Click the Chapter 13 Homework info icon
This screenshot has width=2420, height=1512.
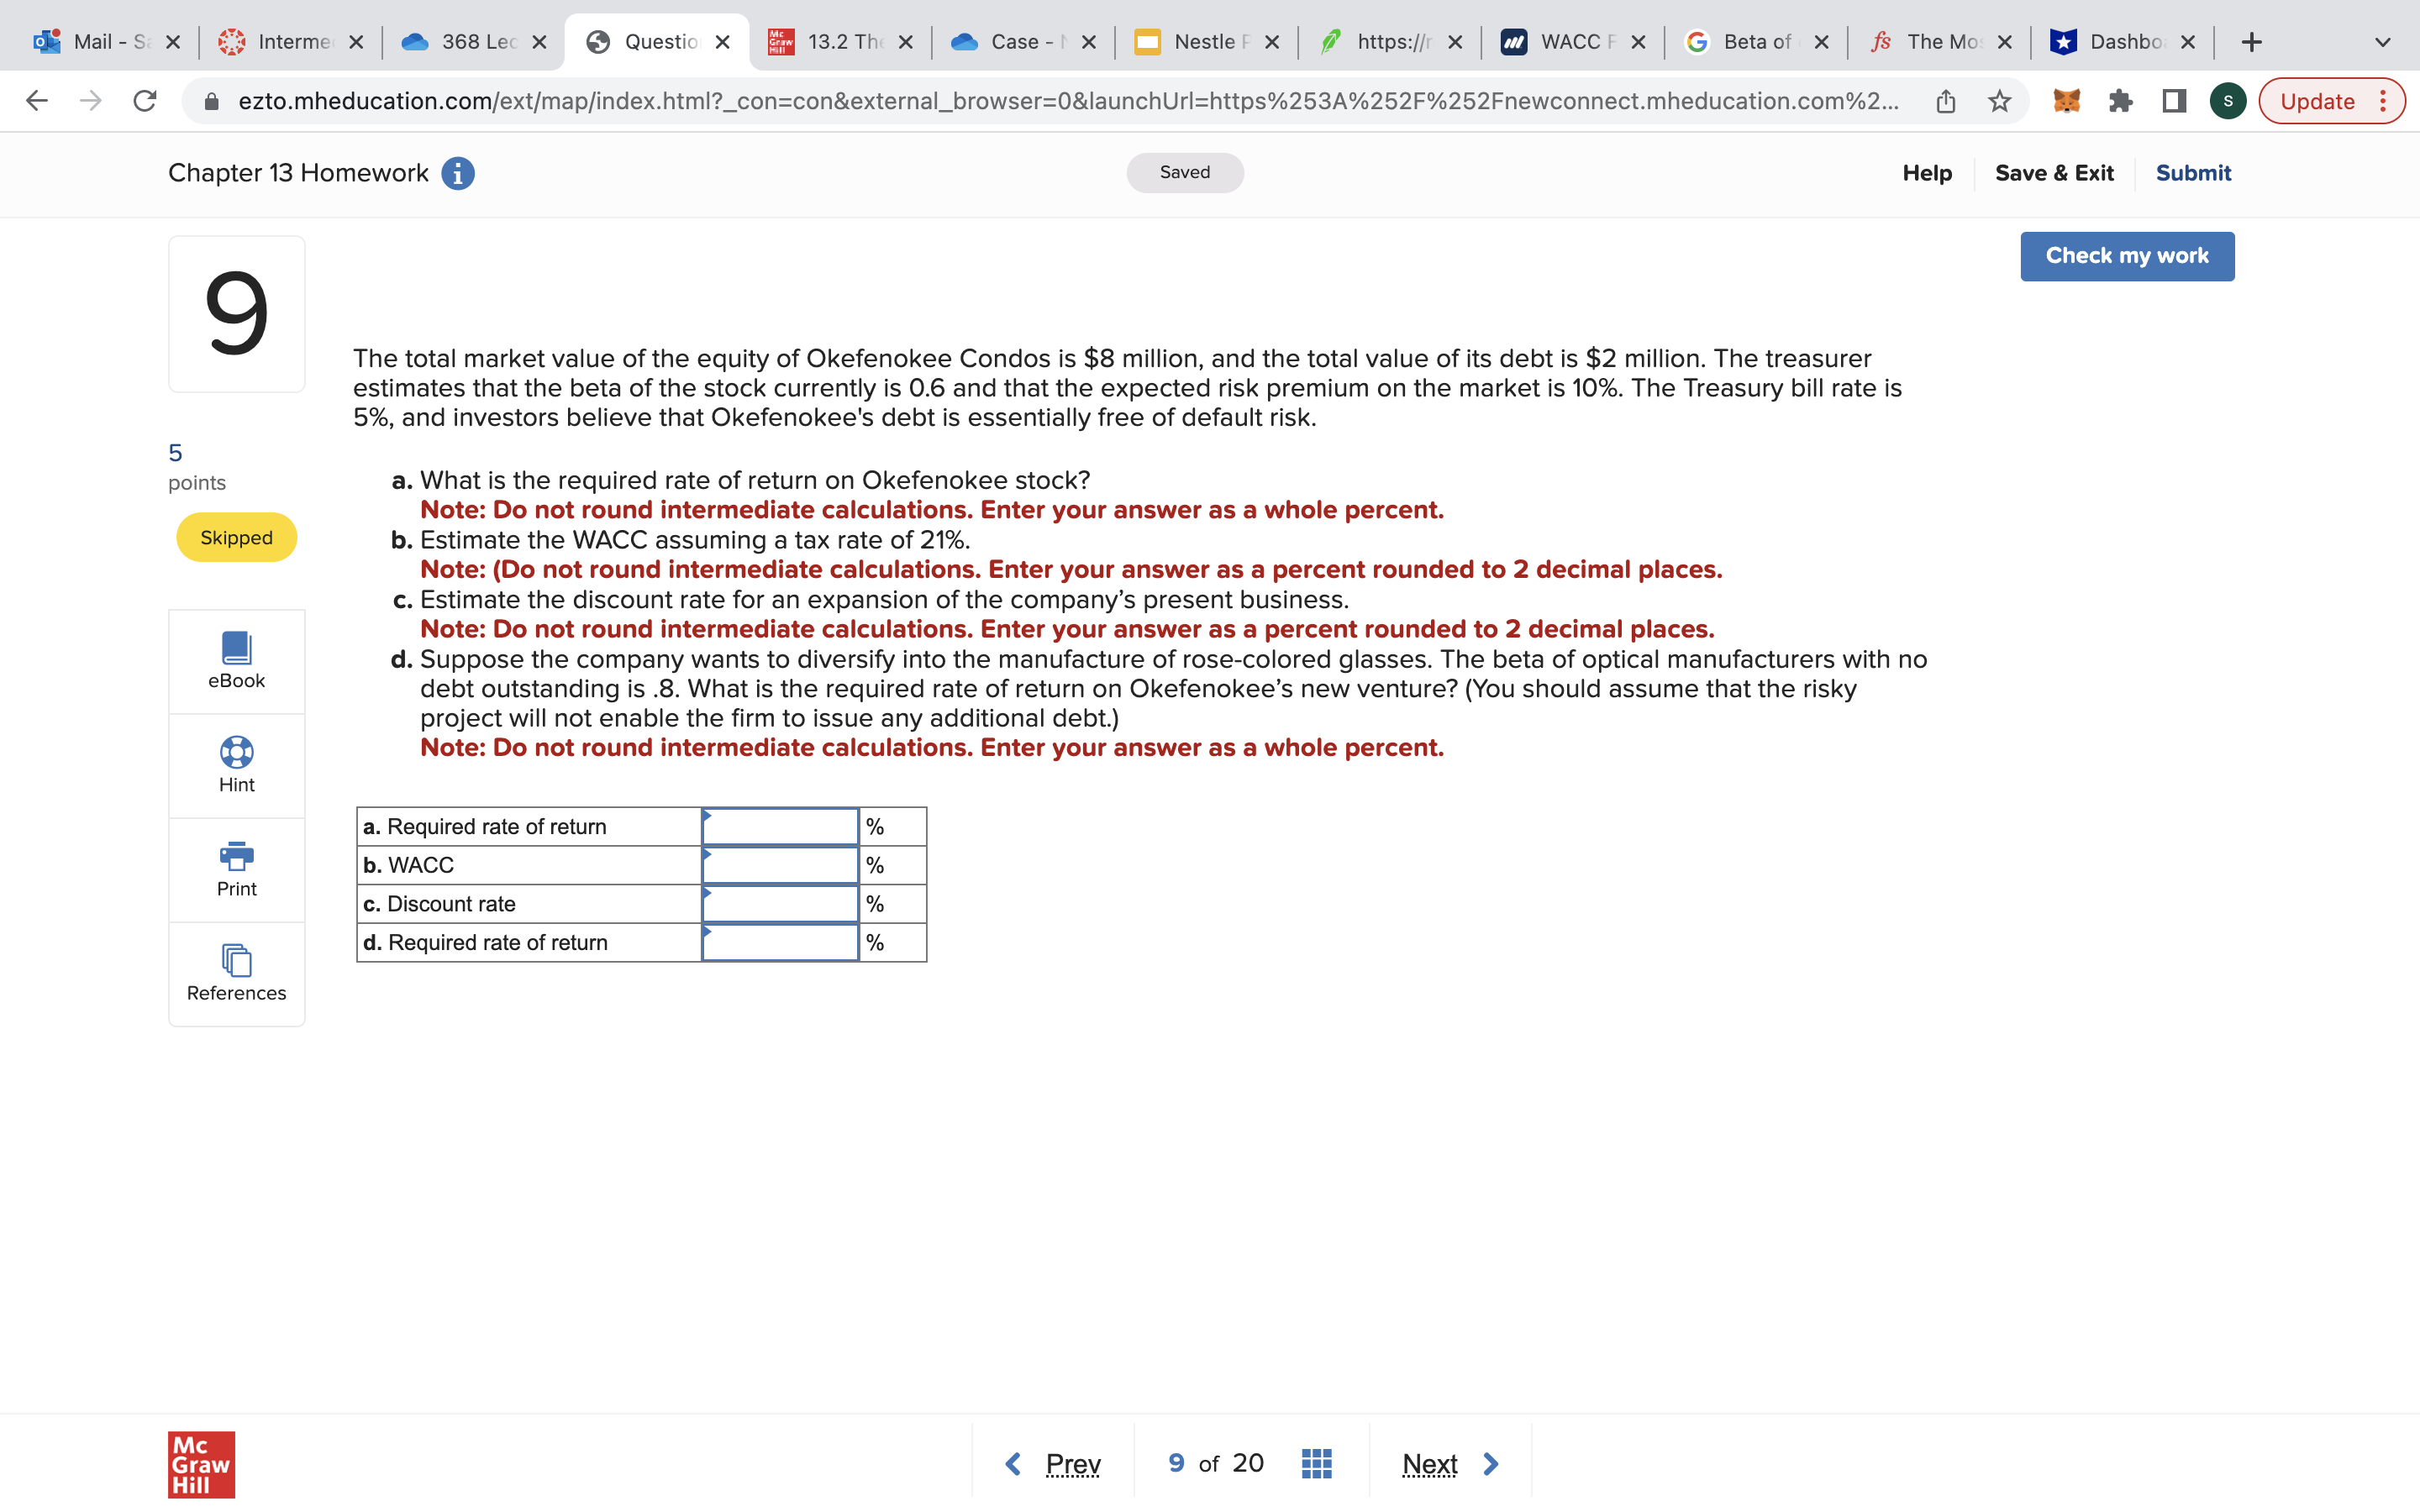(x=458, y=173)
